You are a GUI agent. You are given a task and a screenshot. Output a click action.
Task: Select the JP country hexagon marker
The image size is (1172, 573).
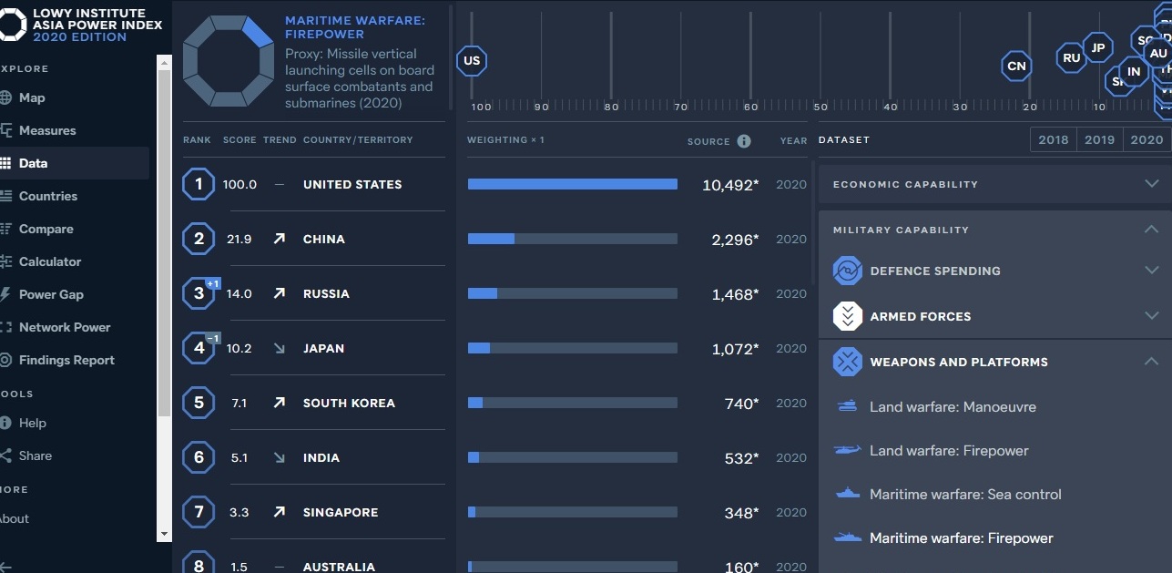1098,48
